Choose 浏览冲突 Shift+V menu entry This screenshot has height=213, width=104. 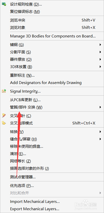52,20
